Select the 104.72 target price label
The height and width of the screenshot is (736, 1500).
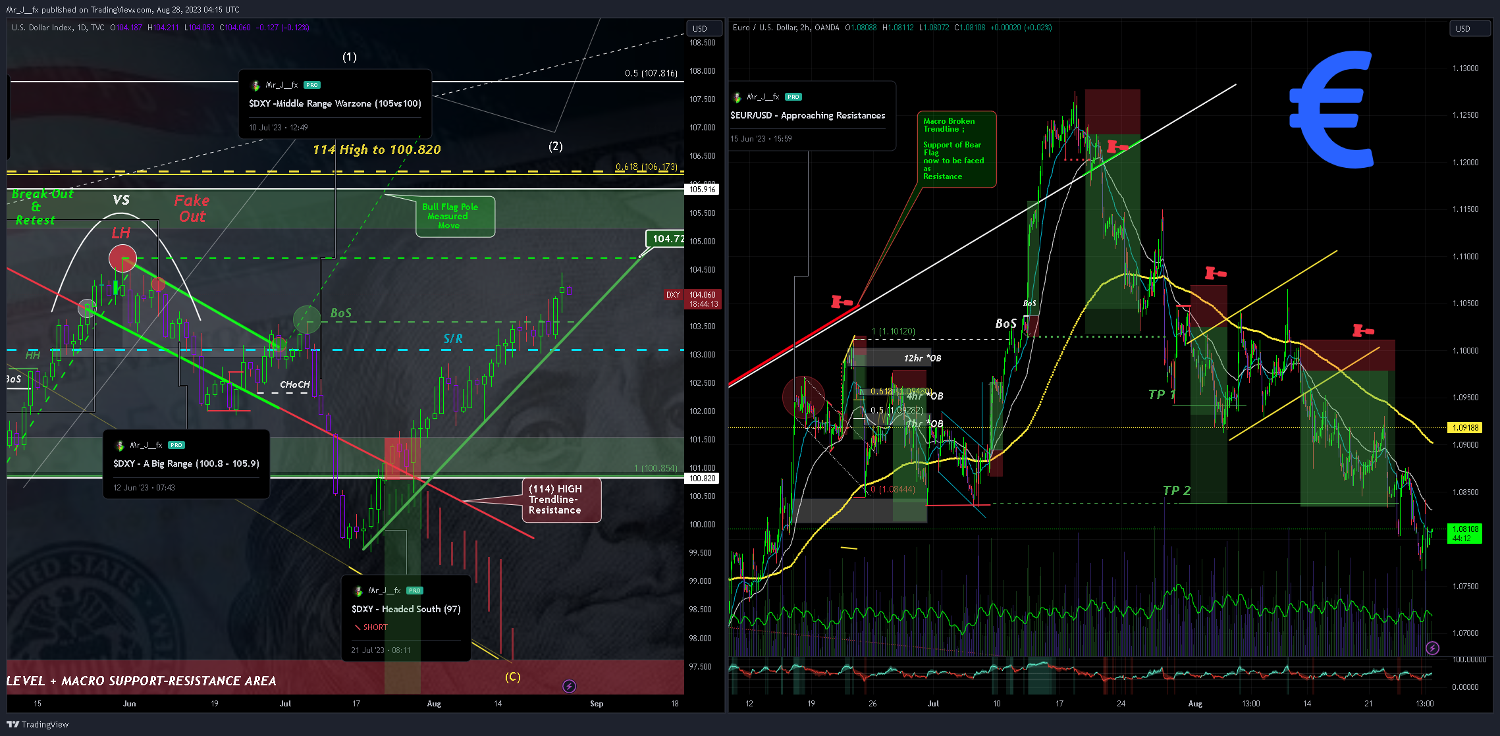tap(666, 238)
